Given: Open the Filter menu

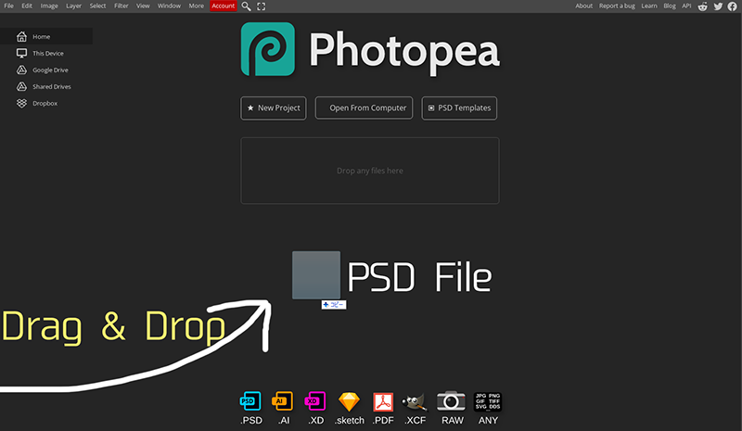Looking at the screenshot, I should tap(122, 6).
